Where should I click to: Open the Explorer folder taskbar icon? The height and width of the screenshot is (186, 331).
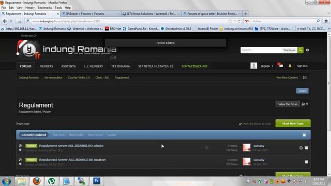pos(22,181)
